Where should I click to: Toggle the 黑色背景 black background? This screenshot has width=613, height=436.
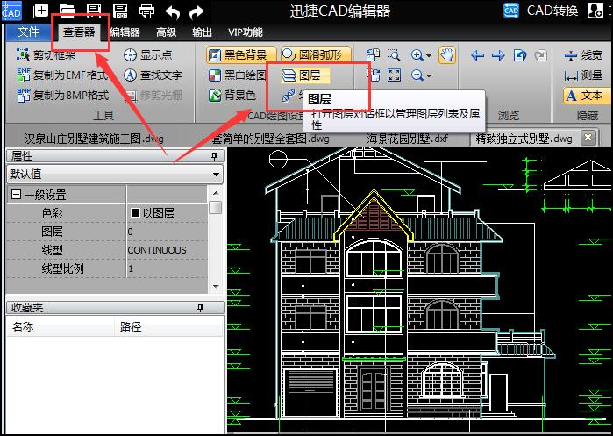click(241, 54)
